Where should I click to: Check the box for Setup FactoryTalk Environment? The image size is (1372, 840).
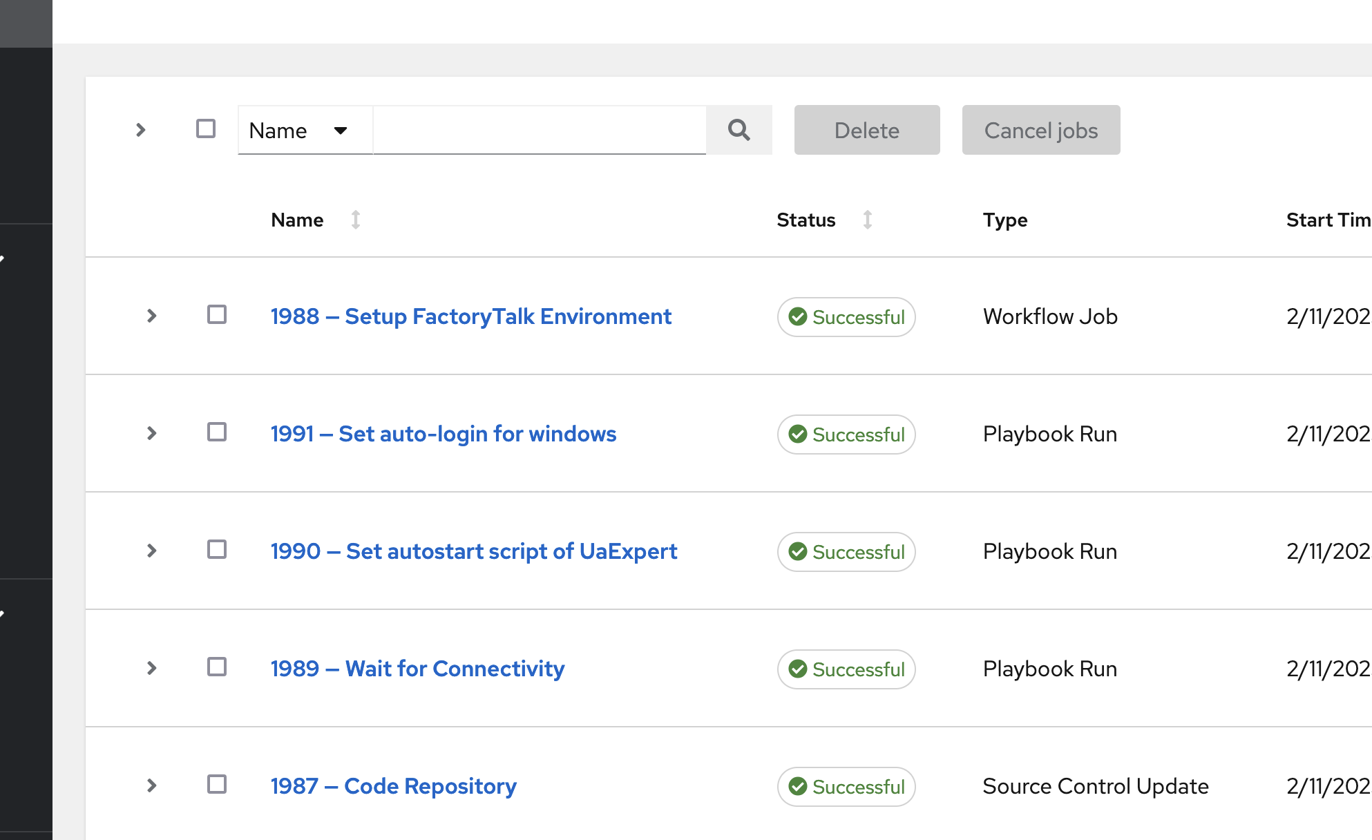click(x=217, y=315)
